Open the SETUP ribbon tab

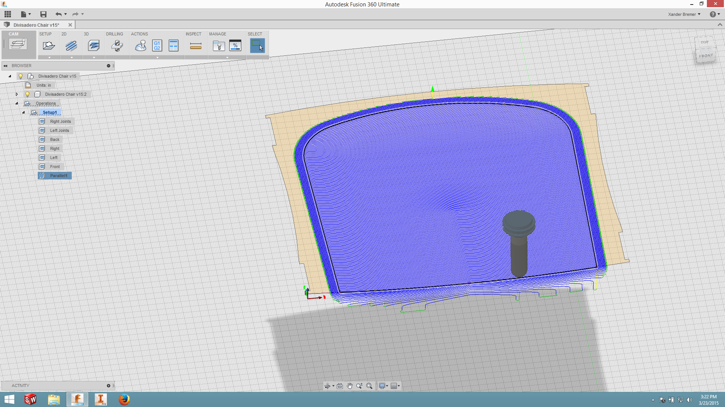pyautogui.click(x=45, y=34)
